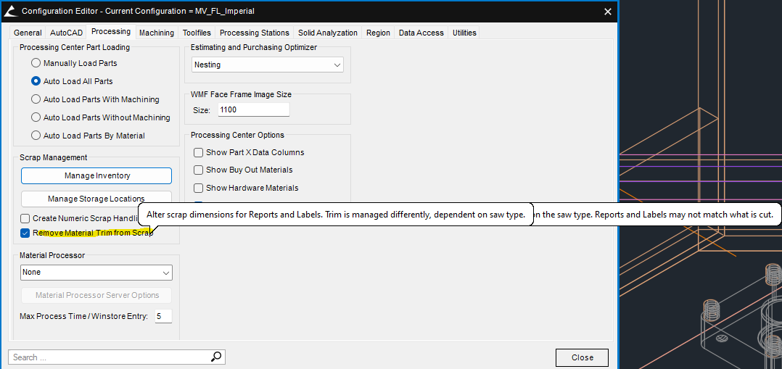782x369 pixels.
Task: Expand the Material Processor dropdown
Action: tap(96, 273)
